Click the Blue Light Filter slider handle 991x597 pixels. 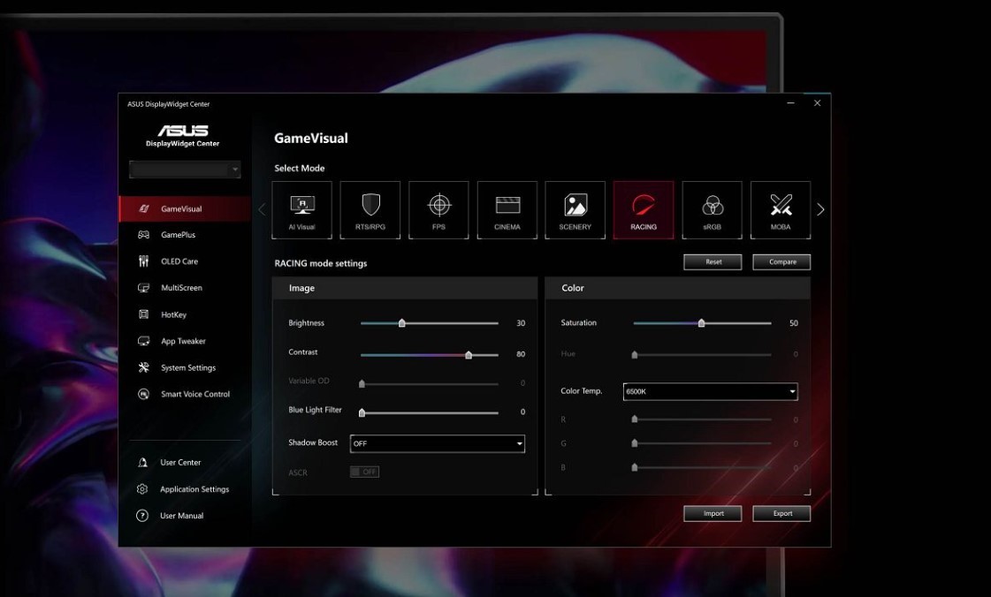362,412
